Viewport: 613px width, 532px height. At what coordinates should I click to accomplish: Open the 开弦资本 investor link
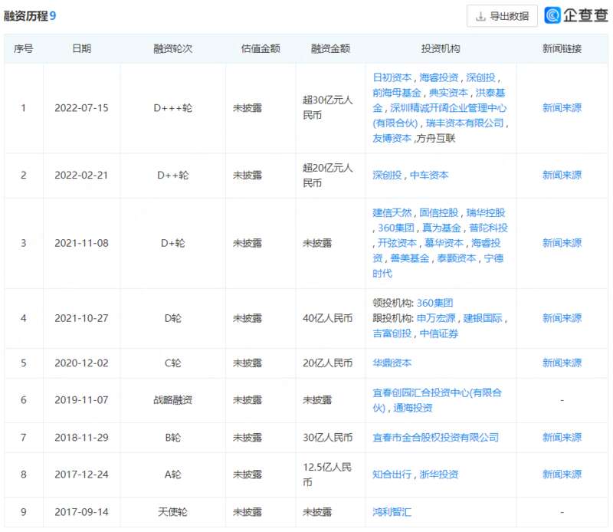pyautogui.click(x=398, y=243)
